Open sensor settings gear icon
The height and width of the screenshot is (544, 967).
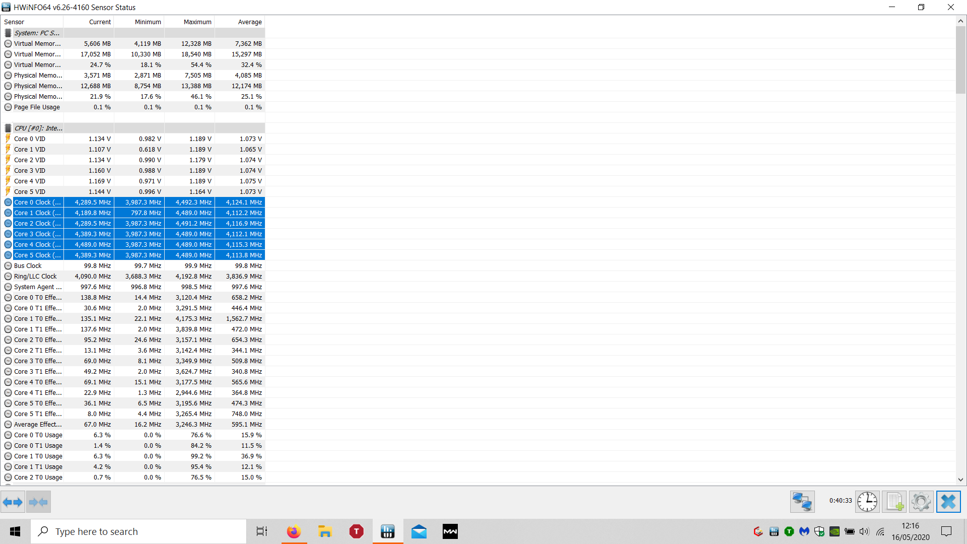[921, 502]
